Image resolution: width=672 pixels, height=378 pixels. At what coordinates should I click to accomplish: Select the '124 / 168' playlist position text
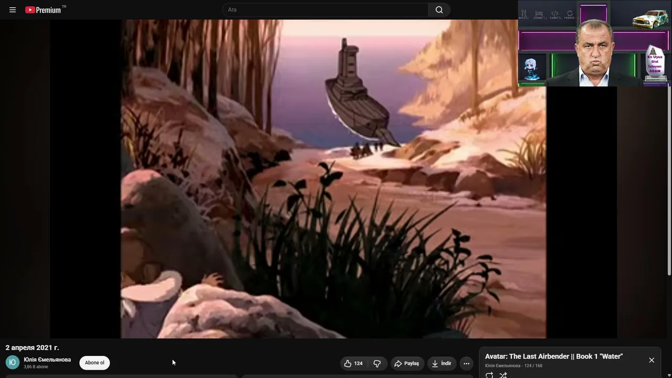coord(533,365)
